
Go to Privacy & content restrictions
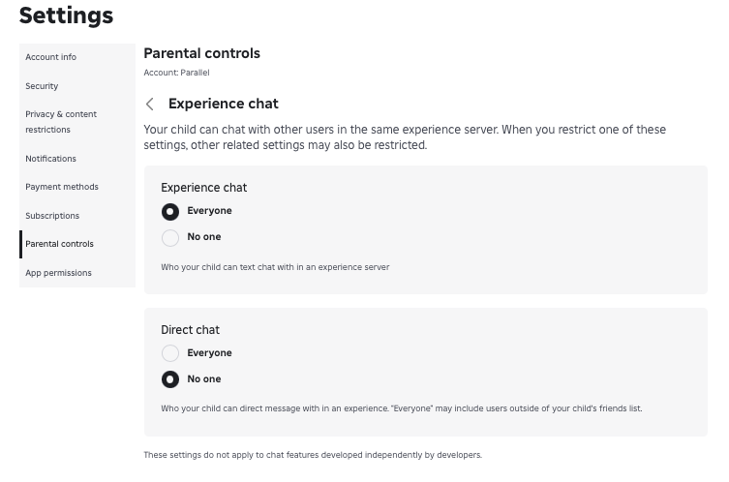tap(61, 122)
